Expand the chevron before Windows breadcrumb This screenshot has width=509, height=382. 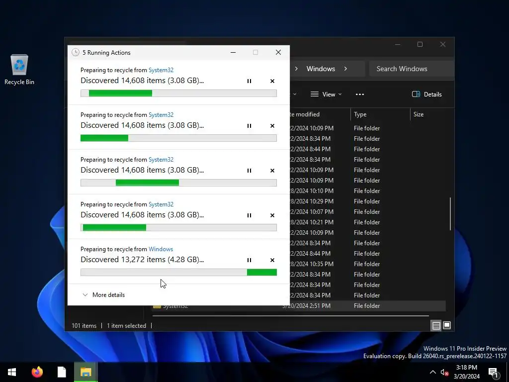pyautogui.click(x=296, y=69)
